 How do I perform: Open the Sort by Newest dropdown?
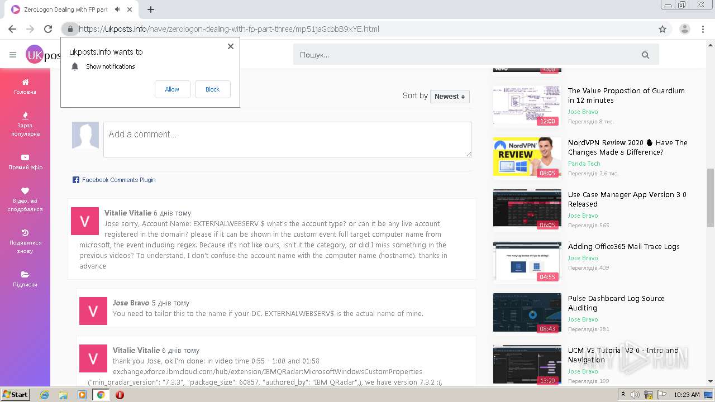[450, 97]
